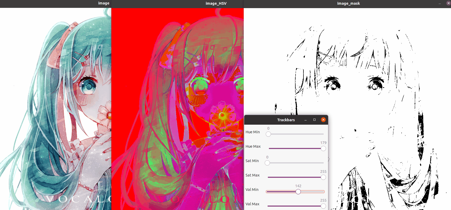Click the Hue Max slider handle
Image resolution: width=451 pixels, height=210 pixels.
(323, 148)
